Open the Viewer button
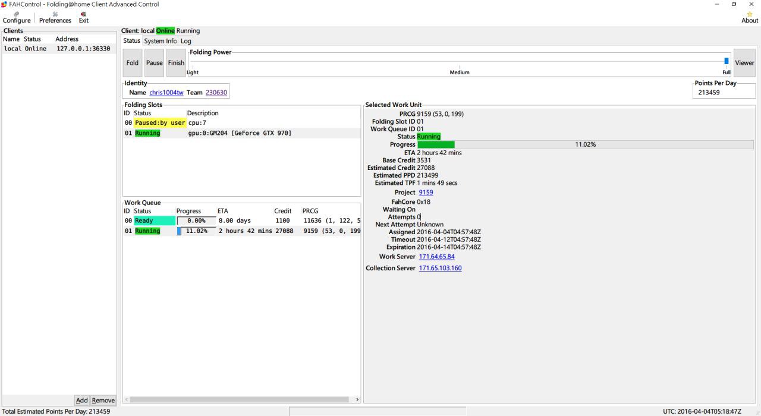Image resolution: width=761 pixels, height=416 pixels. pos(744,62)
